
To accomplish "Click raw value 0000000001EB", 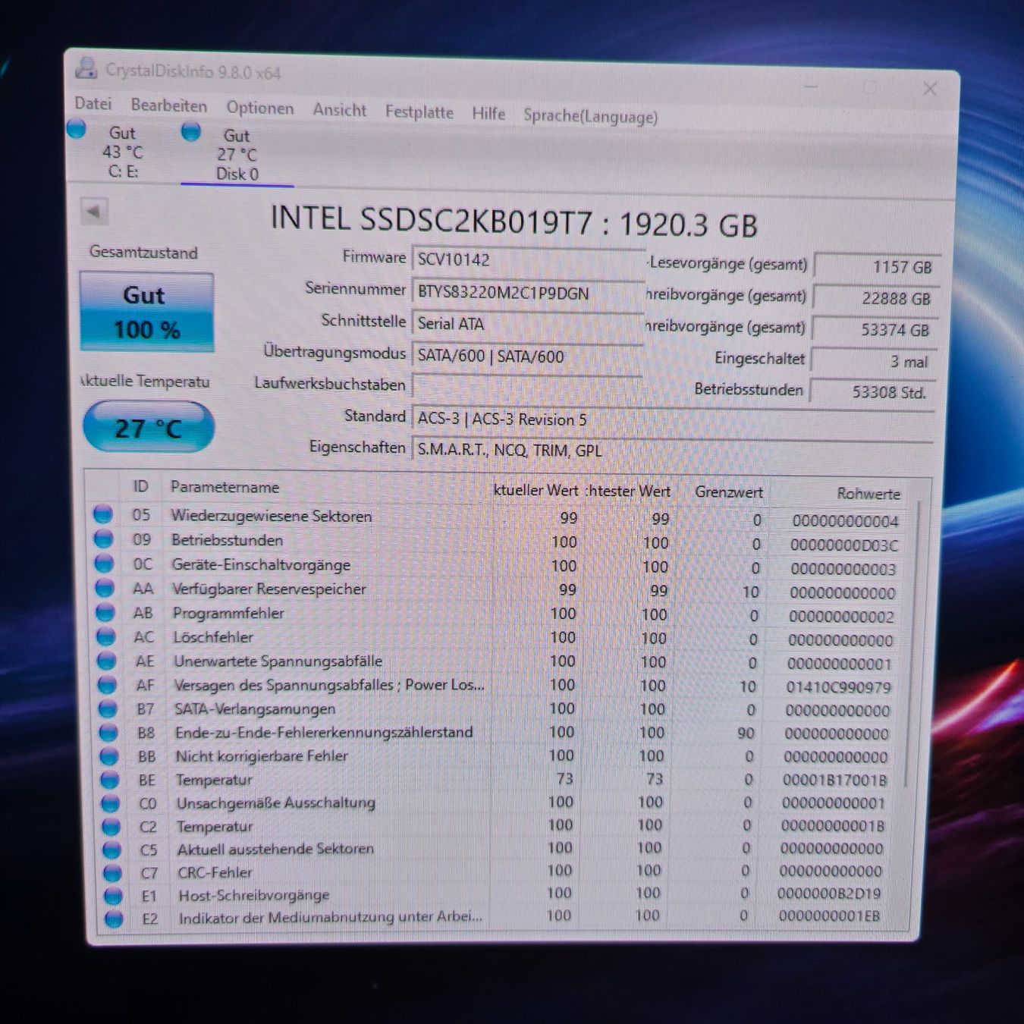I will (829, 916).
